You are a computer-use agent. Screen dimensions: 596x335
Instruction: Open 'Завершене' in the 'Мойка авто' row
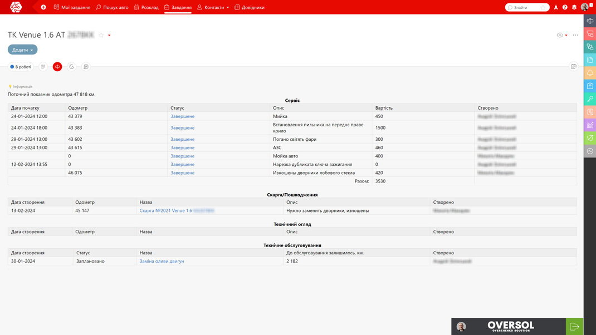tap(183, 156)
